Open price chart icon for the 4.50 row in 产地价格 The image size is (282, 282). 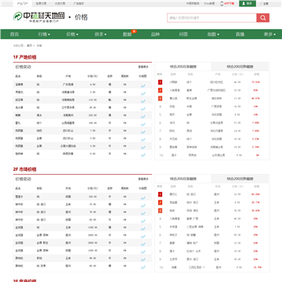coord(143,85)
